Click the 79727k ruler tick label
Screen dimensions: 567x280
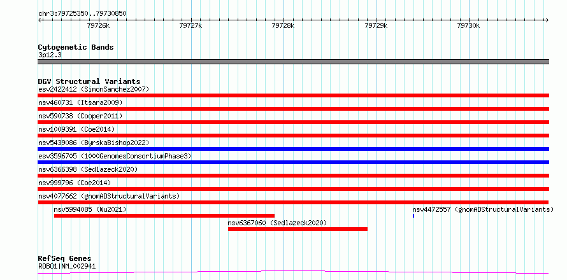190,25
